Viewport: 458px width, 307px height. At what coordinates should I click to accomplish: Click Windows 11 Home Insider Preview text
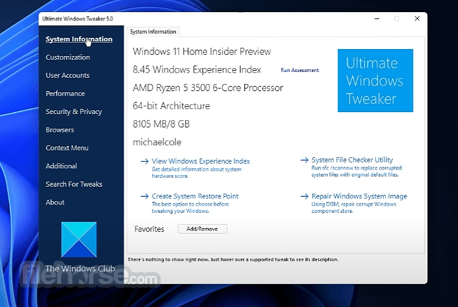[202, 52]
